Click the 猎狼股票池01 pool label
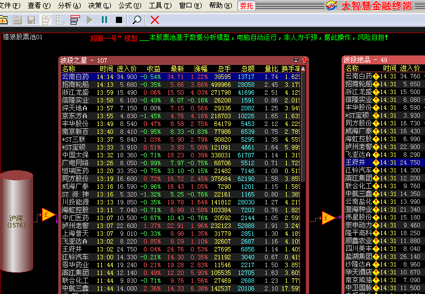This screenshot has height=294, width=425. [x=22, y=37]
